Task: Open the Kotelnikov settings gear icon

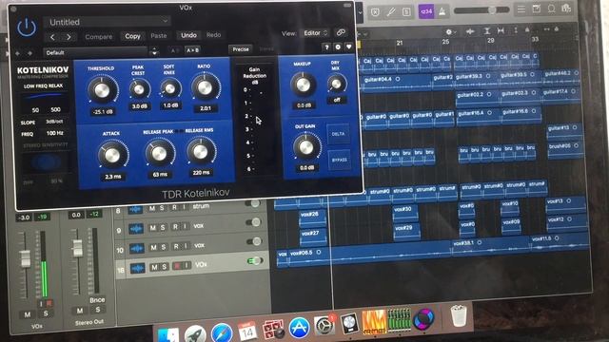Action: (x=338, y=47)
